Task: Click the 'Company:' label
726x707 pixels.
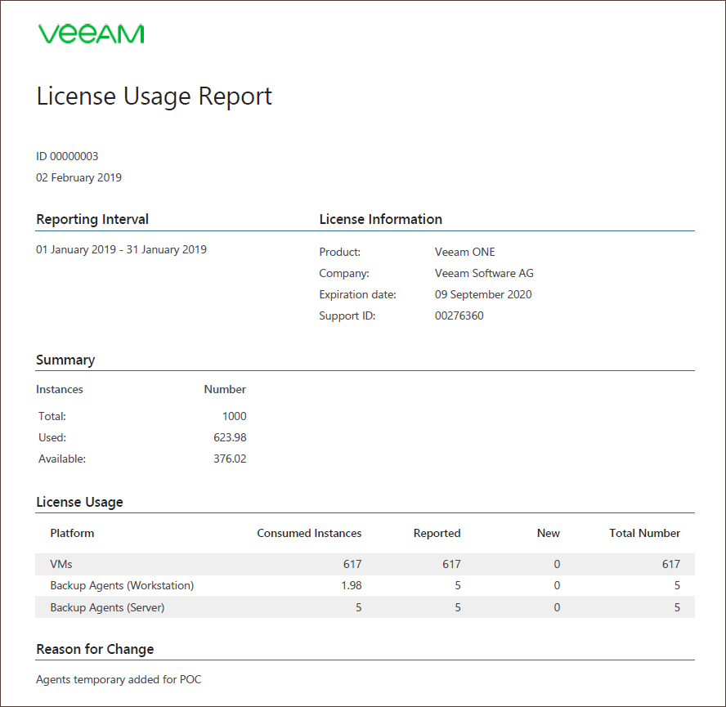Action: coord(344,274)
